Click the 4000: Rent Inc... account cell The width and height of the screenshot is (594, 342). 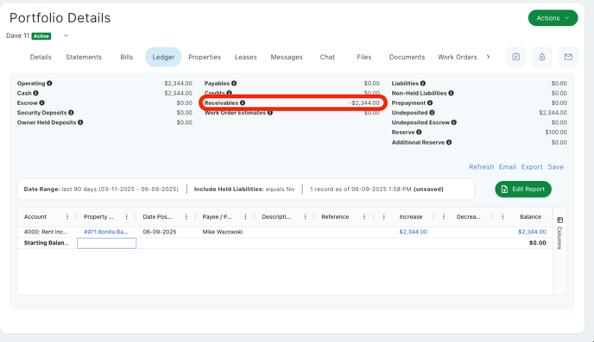pyautogui.click(x=46, y=232)
